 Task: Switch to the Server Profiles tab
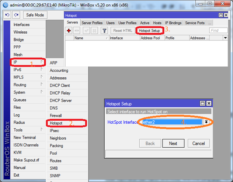tap(92, 23)
